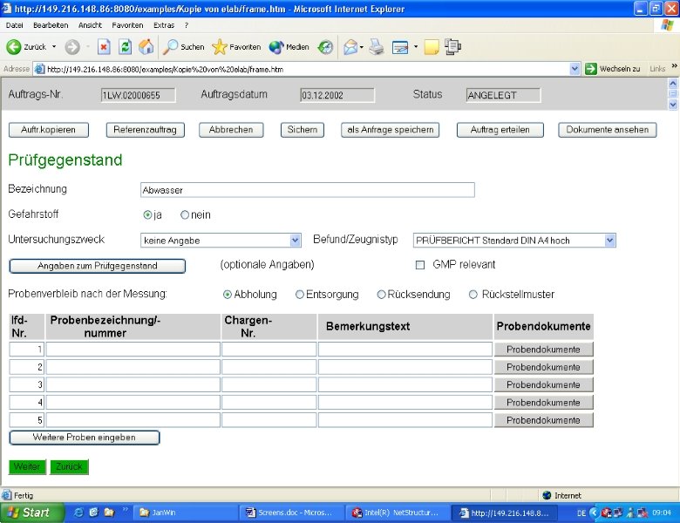Tick the GMP relevant checkbox
Screen dimensions: 680x523
tap(420, 265)
